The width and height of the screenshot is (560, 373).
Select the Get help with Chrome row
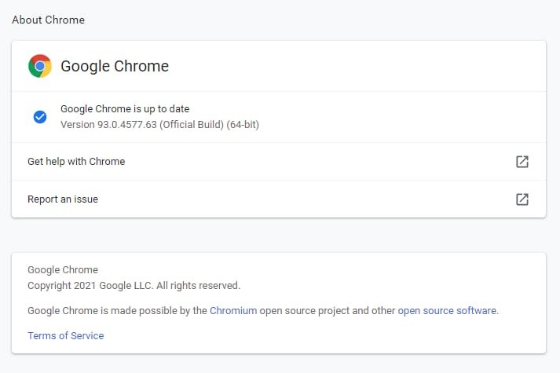pyautogui.click(x=279, y=162)
